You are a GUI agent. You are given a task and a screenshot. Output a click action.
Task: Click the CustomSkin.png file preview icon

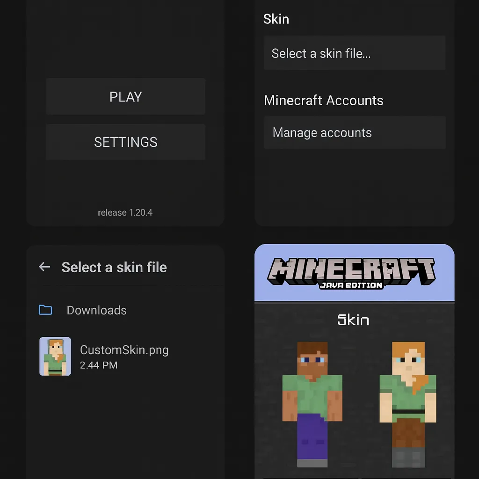point(55,356)
